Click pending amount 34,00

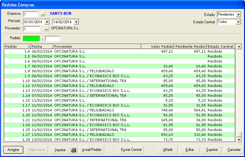pyautogui.click(x=201, y=120)
